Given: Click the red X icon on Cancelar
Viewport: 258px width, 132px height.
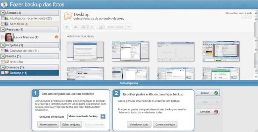Looking at the screenshot, I should (x=216, y=112).
